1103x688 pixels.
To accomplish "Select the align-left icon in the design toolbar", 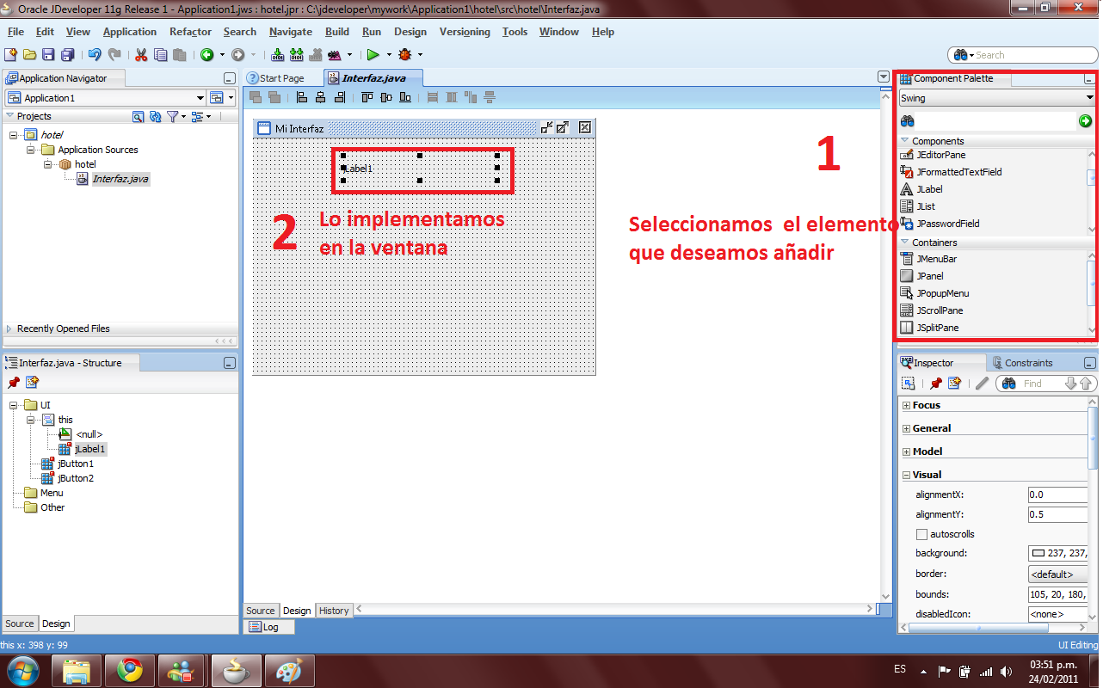I will 301,96.
